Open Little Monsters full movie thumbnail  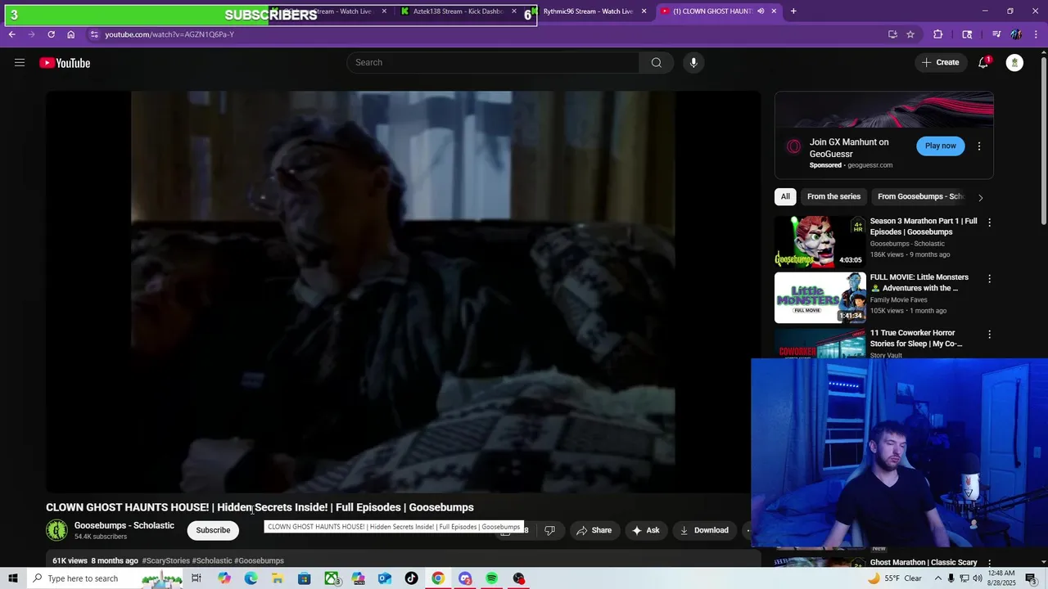click(820, 298)
